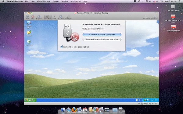
Task: Open Mail from the Dock
Action: 80,110
